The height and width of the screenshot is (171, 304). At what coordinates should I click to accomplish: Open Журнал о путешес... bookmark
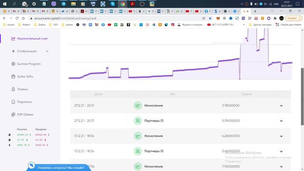(x=191, y=25)
